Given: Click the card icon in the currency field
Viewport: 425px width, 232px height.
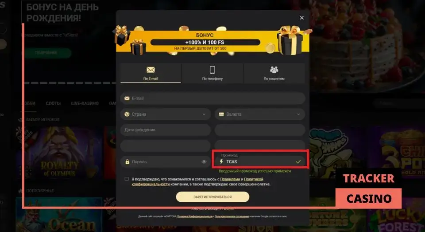Looking at the screenshot, I should click(x=221, y=114).
